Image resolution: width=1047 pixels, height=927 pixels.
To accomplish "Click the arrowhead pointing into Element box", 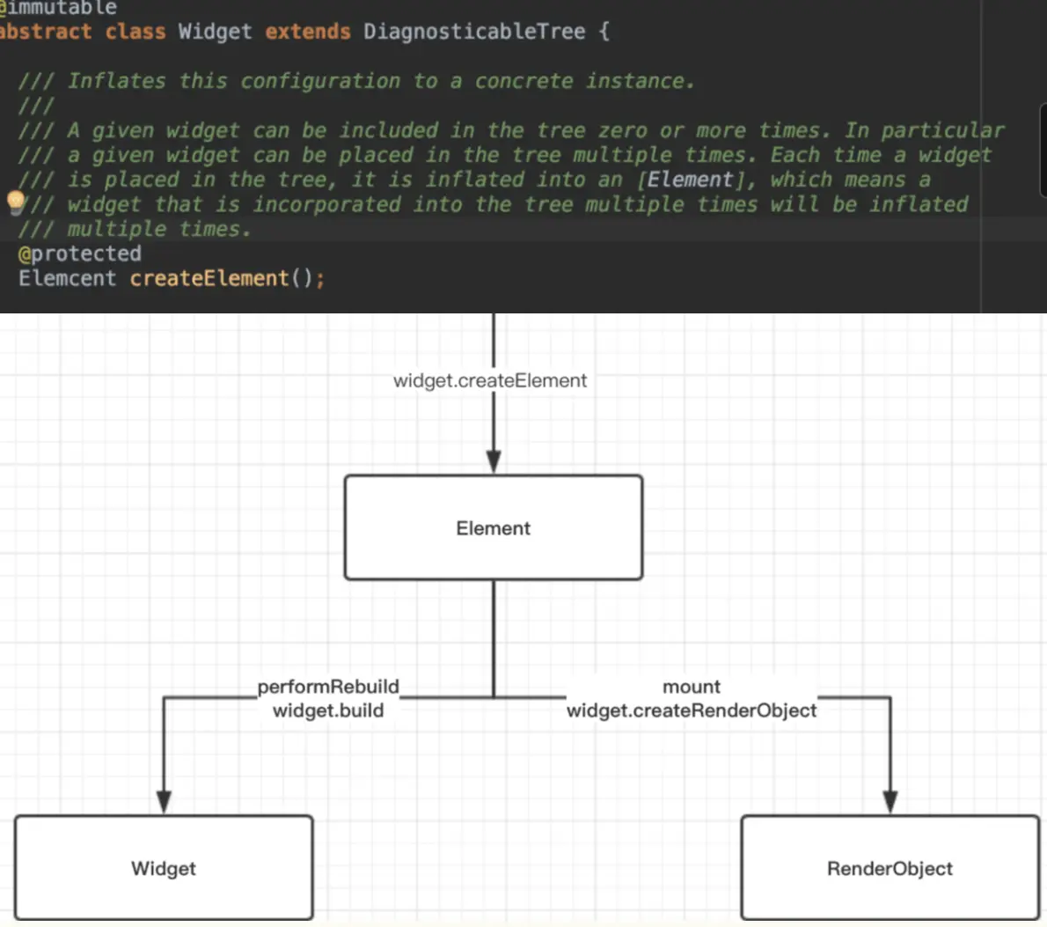I will click(494, 462).
